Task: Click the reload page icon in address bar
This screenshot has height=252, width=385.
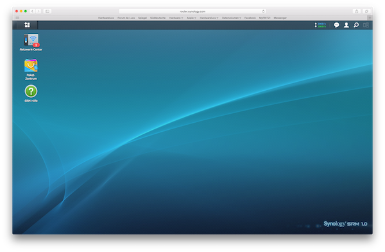Action: tap(263, 12)
